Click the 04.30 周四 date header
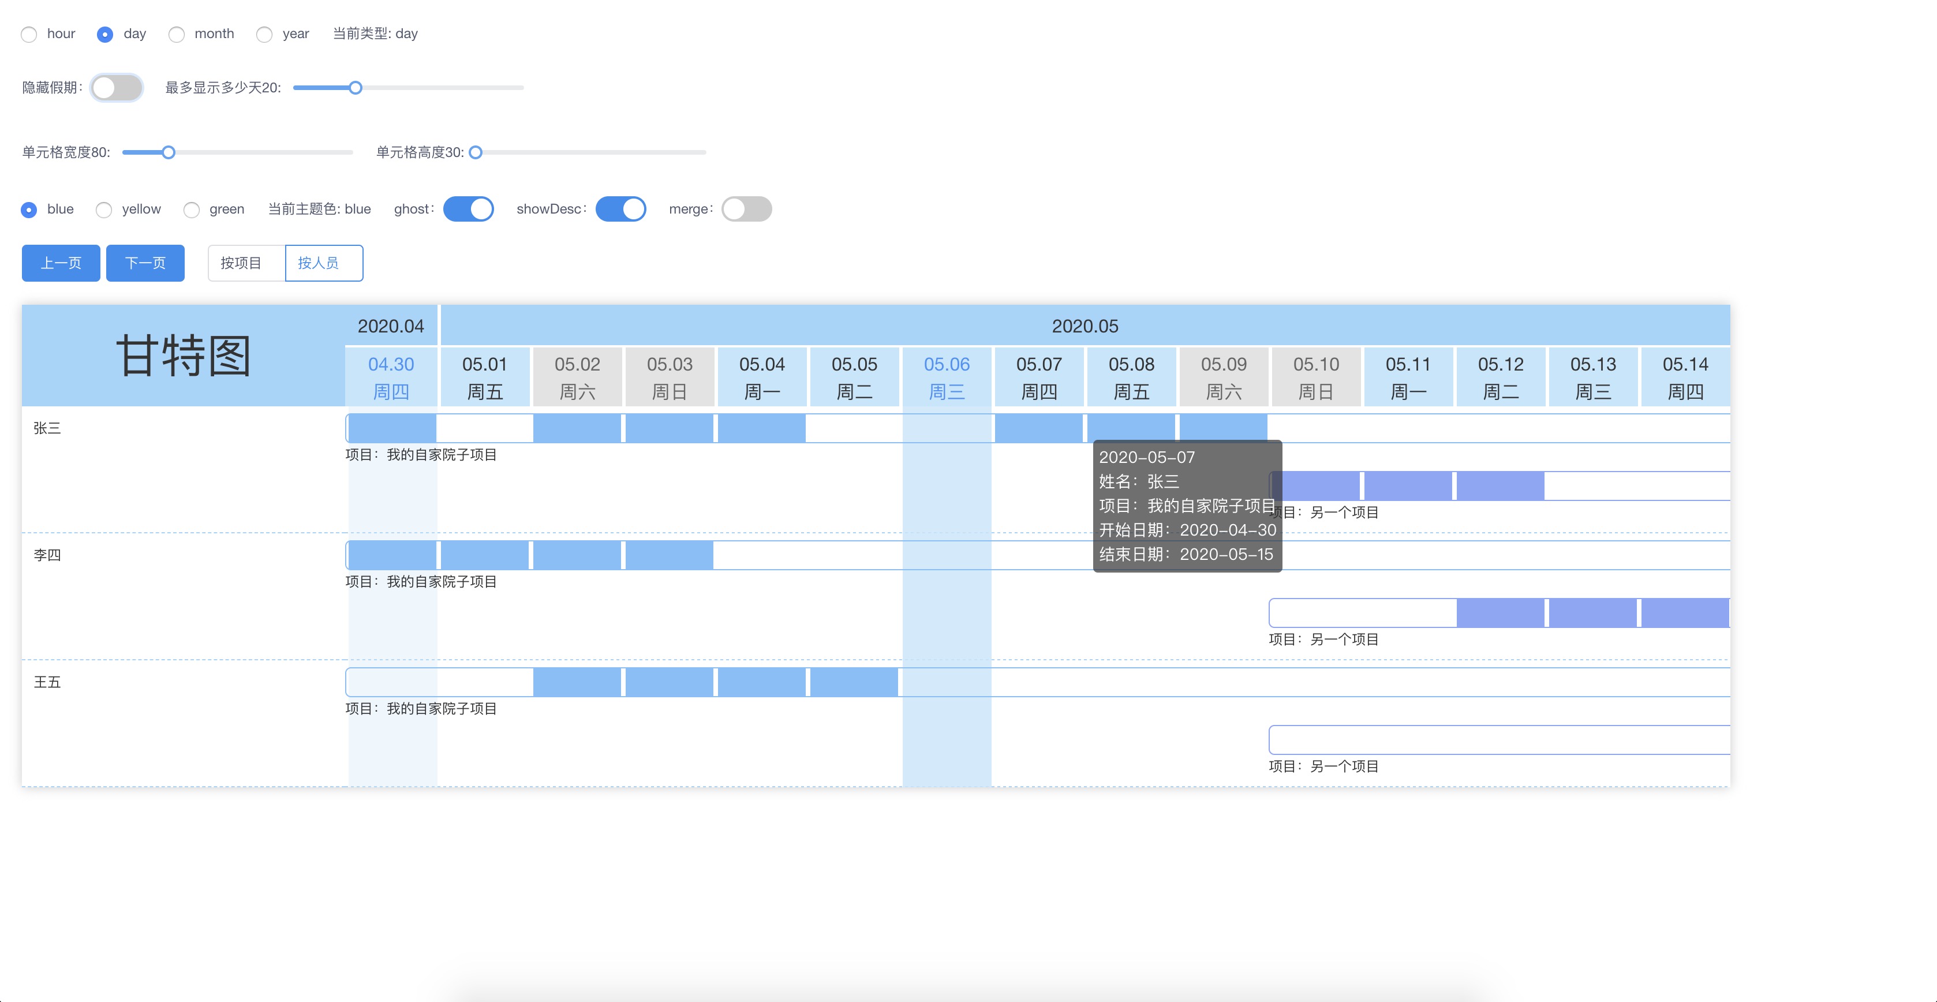The width and height of the screenshot is (1937, 1002). coord(391,377)
